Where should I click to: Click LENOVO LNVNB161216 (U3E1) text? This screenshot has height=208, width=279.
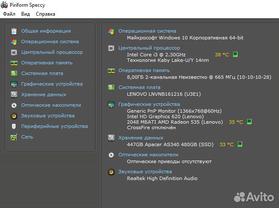(x=164, y=94)
